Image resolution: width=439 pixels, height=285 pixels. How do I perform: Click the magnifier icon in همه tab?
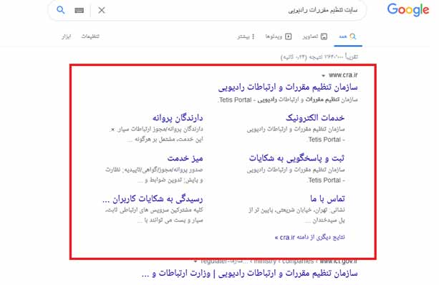pyautogui.click(x=353, y=37)
